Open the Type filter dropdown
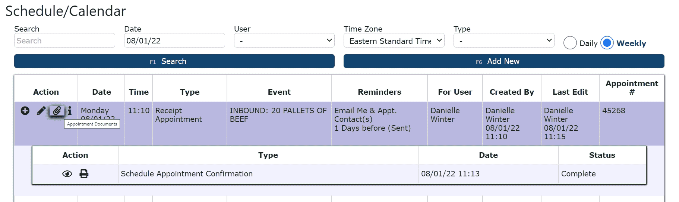679x202 pixels. tap(504, 40)
